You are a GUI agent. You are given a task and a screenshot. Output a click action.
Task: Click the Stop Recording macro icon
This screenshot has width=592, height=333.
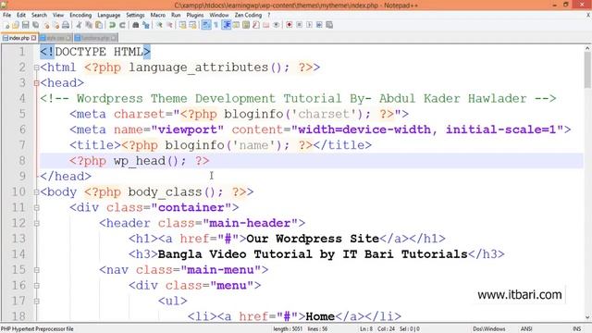[x=299, y=25]
